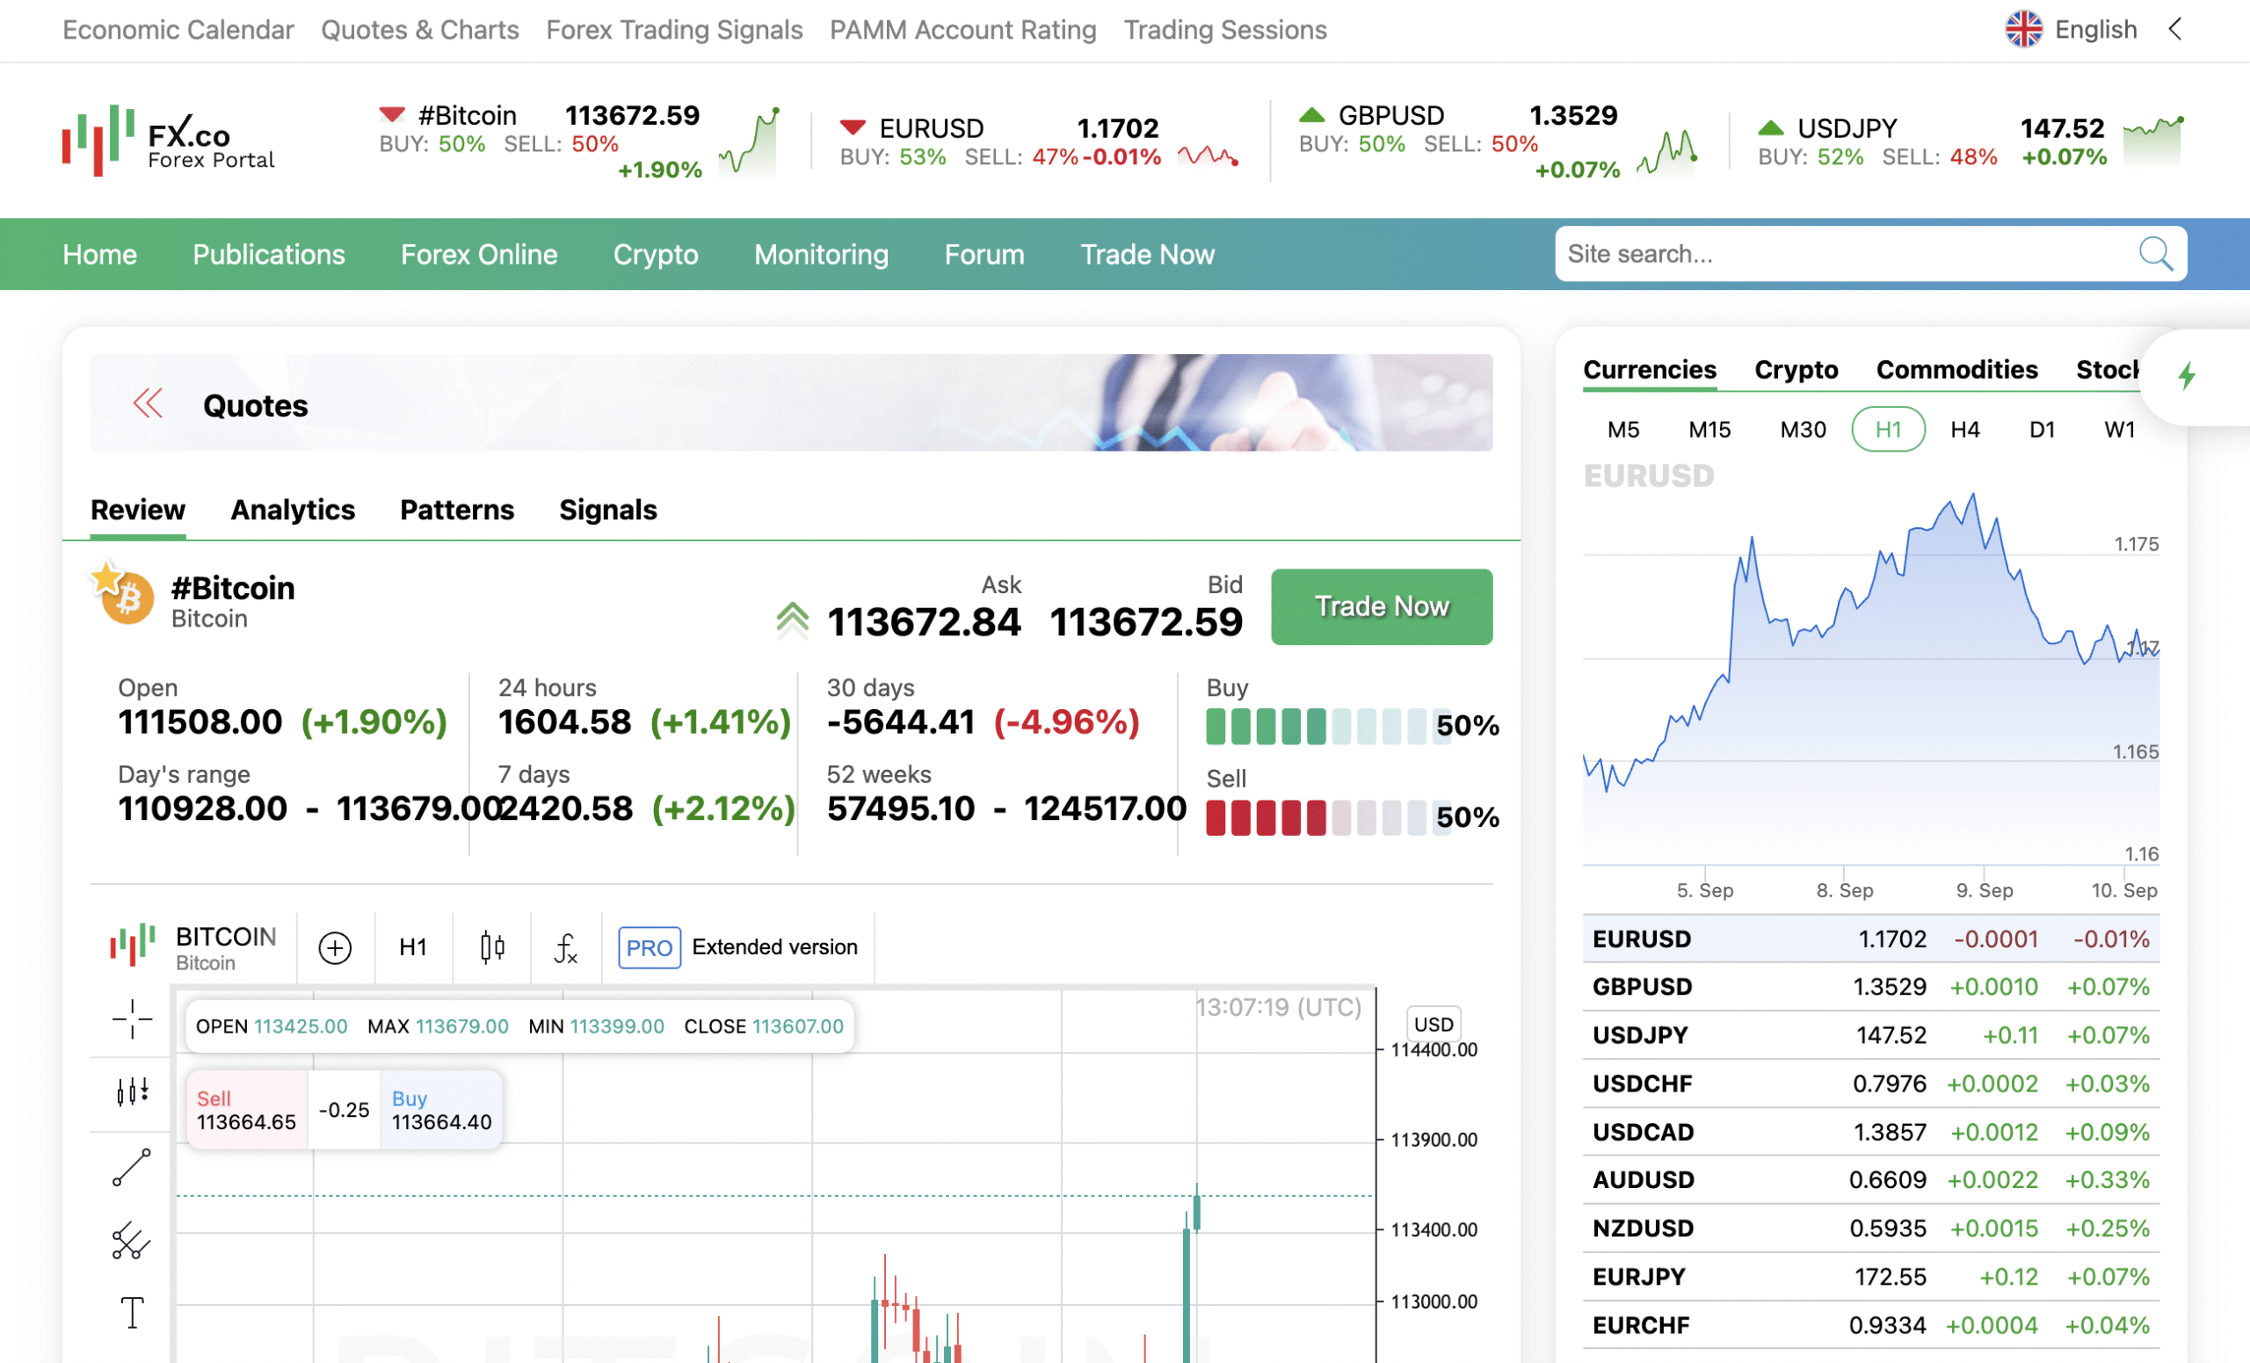Click the #Bitcoin ticker sparkline chart
This screenshot has height=1363, width=2250.
click(749, 141)
